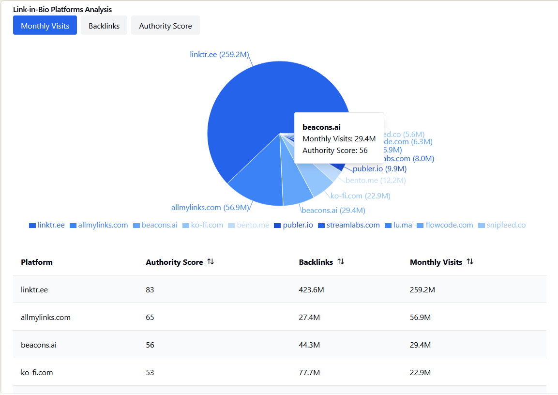
Task: Click the Authority Score column header
Action: [x=174, y=262]
